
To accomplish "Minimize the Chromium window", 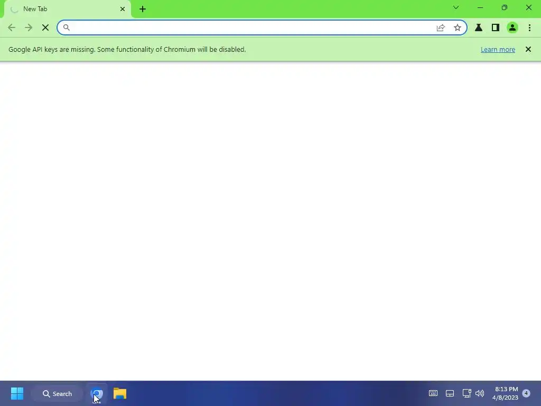I will pyautogui.click(x=480, y=7).
